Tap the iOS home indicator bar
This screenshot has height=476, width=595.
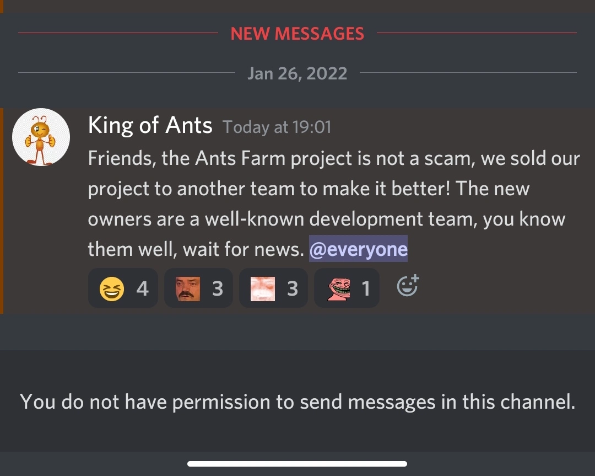coord(297,464)
